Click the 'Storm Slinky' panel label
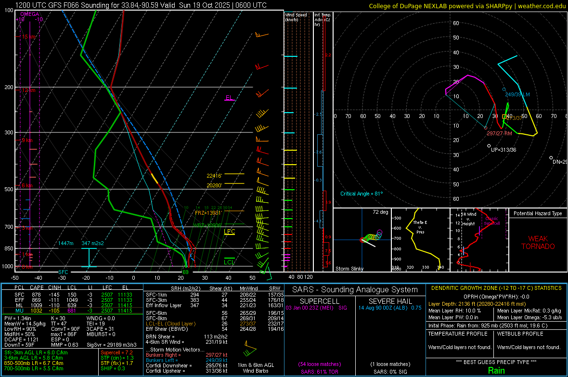The width and height of the screenshot is (568, 377). pyautogui.click(x=349, y=269)
